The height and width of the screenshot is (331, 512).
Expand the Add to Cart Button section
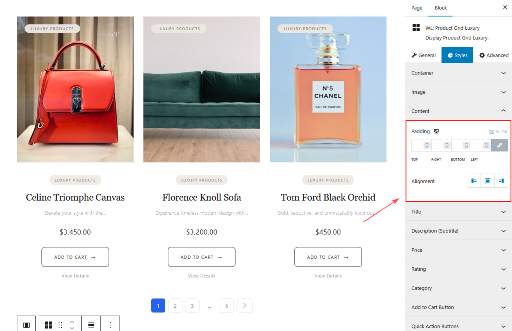[x=458, y=307]
